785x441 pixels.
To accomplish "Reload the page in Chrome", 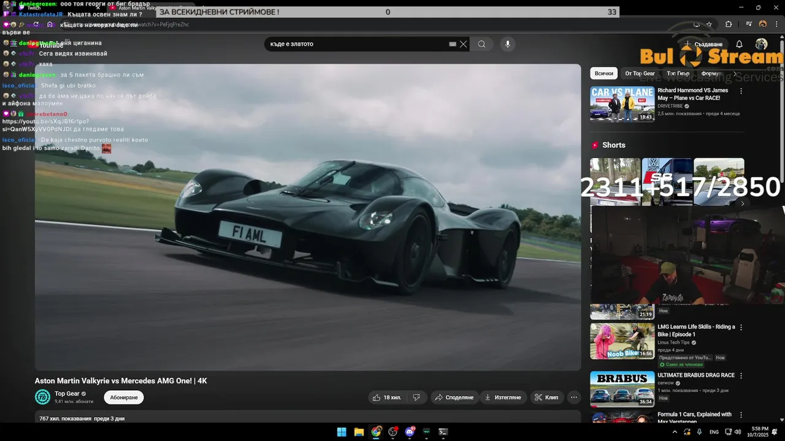I will (x=36, y=24).
